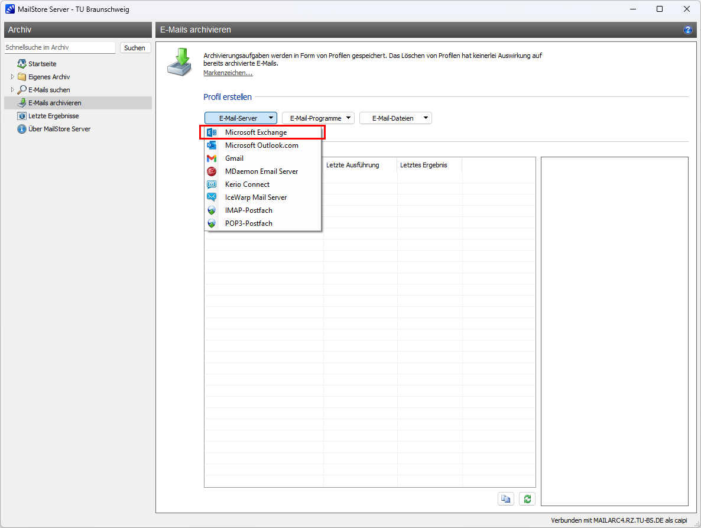Click the MailStore app icon in title bar
The height and width of the screenshot is (528, 701).
(x=10, y=9)
